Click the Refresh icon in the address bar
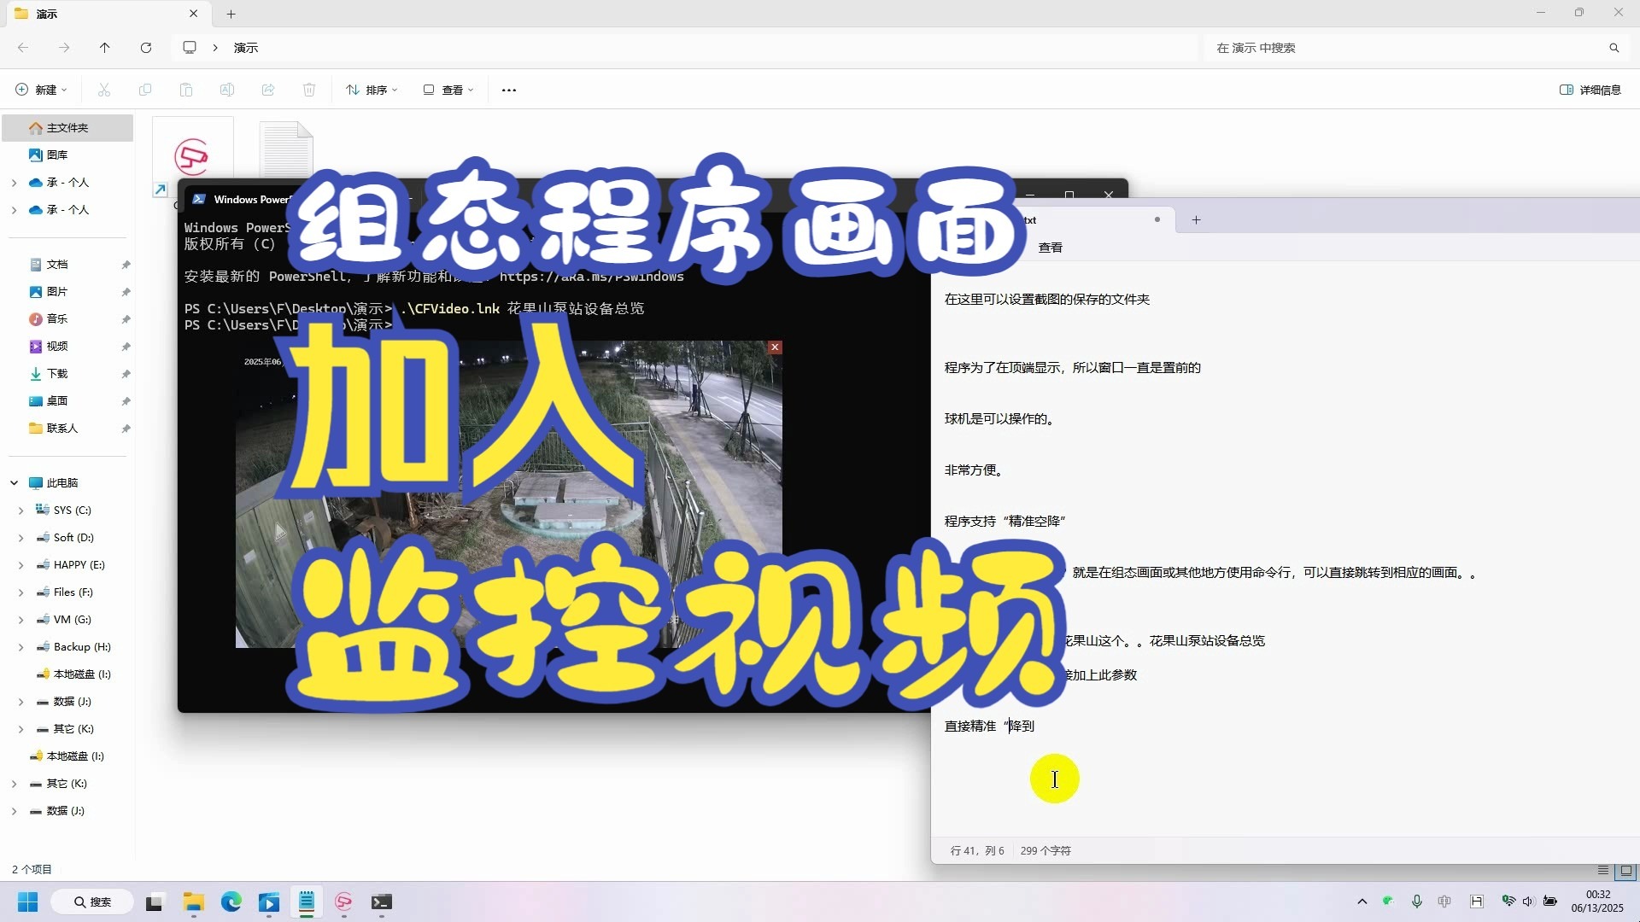 tap(146, 48)
